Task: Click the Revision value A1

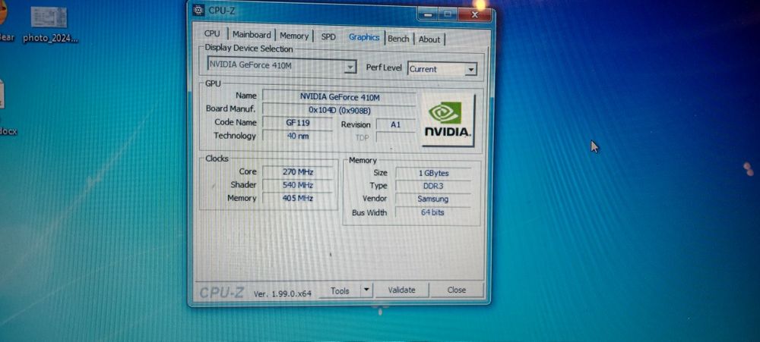Action: click(395, 125)
